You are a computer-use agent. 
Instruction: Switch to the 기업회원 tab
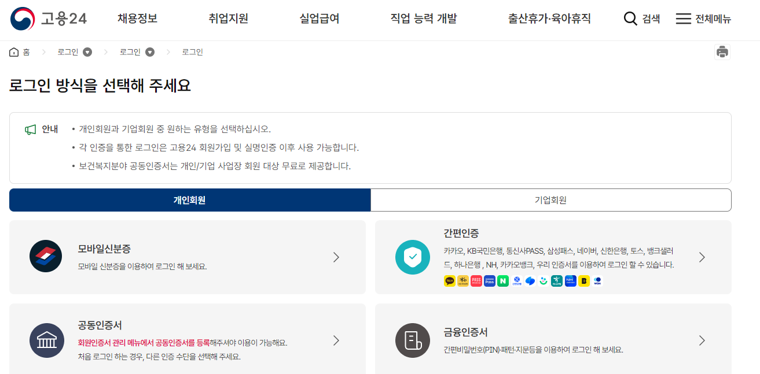click(x=551, y=200)
